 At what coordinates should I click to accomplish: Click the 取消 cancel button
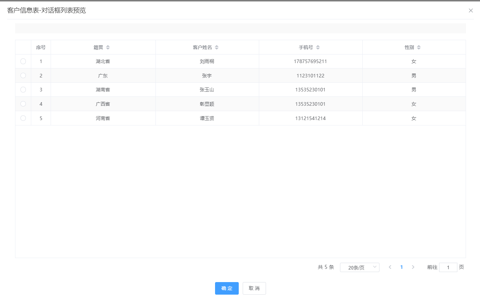tap(254, 288)
